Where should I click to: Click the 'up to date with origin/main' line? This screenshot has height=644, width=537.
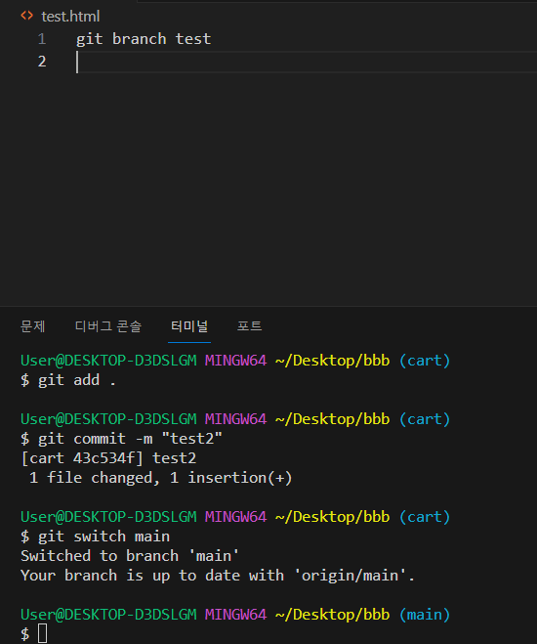[x=218, y=576]
